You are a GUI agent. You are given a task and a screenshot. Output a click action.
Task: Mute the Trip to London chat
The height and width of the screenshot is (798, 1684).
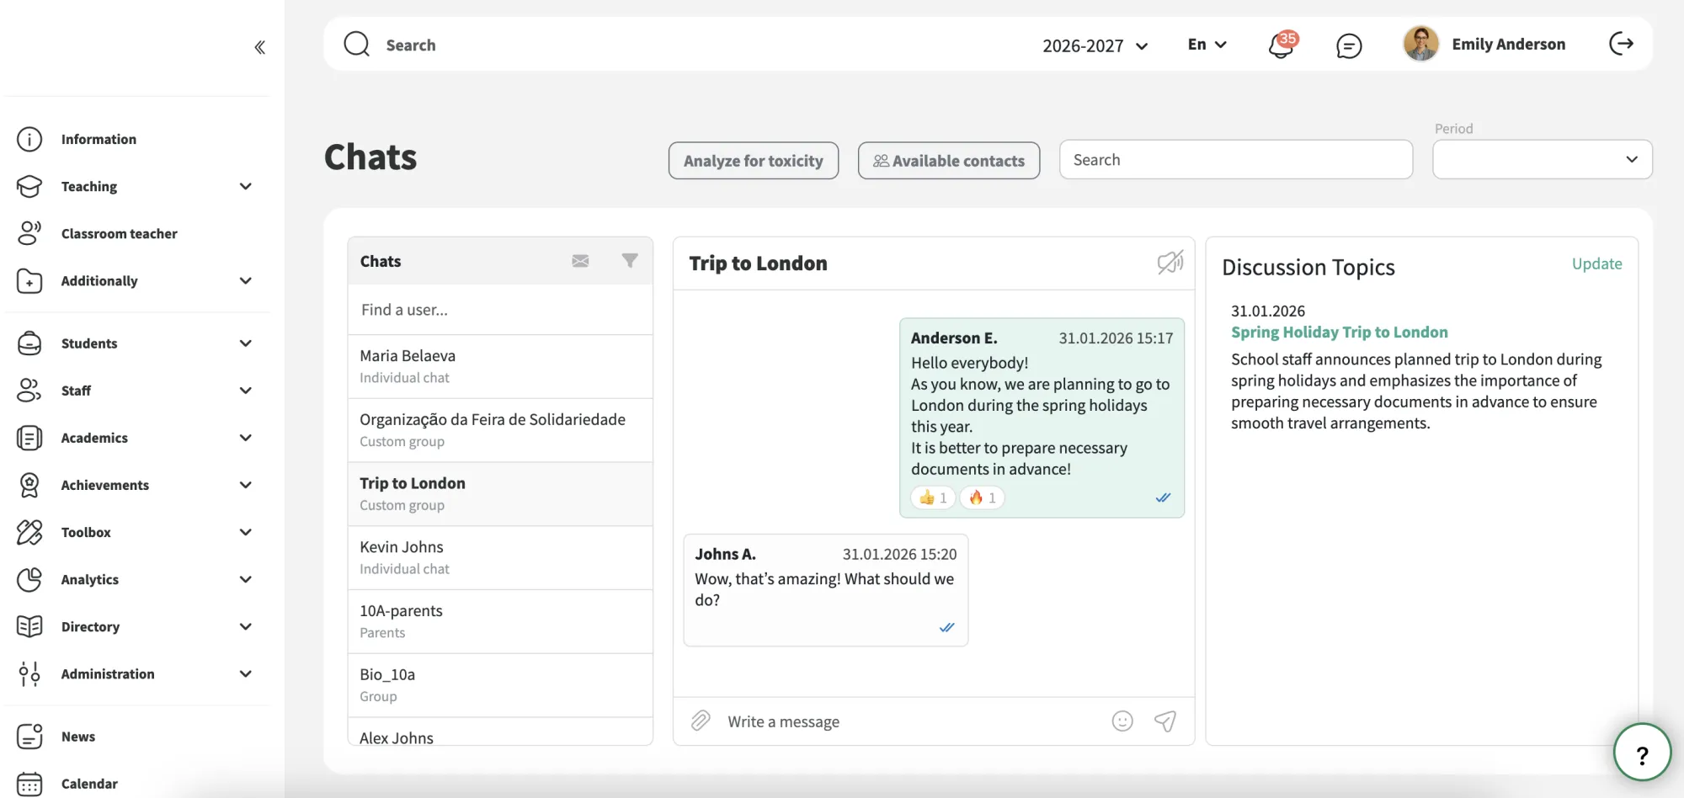(1170, 263)
